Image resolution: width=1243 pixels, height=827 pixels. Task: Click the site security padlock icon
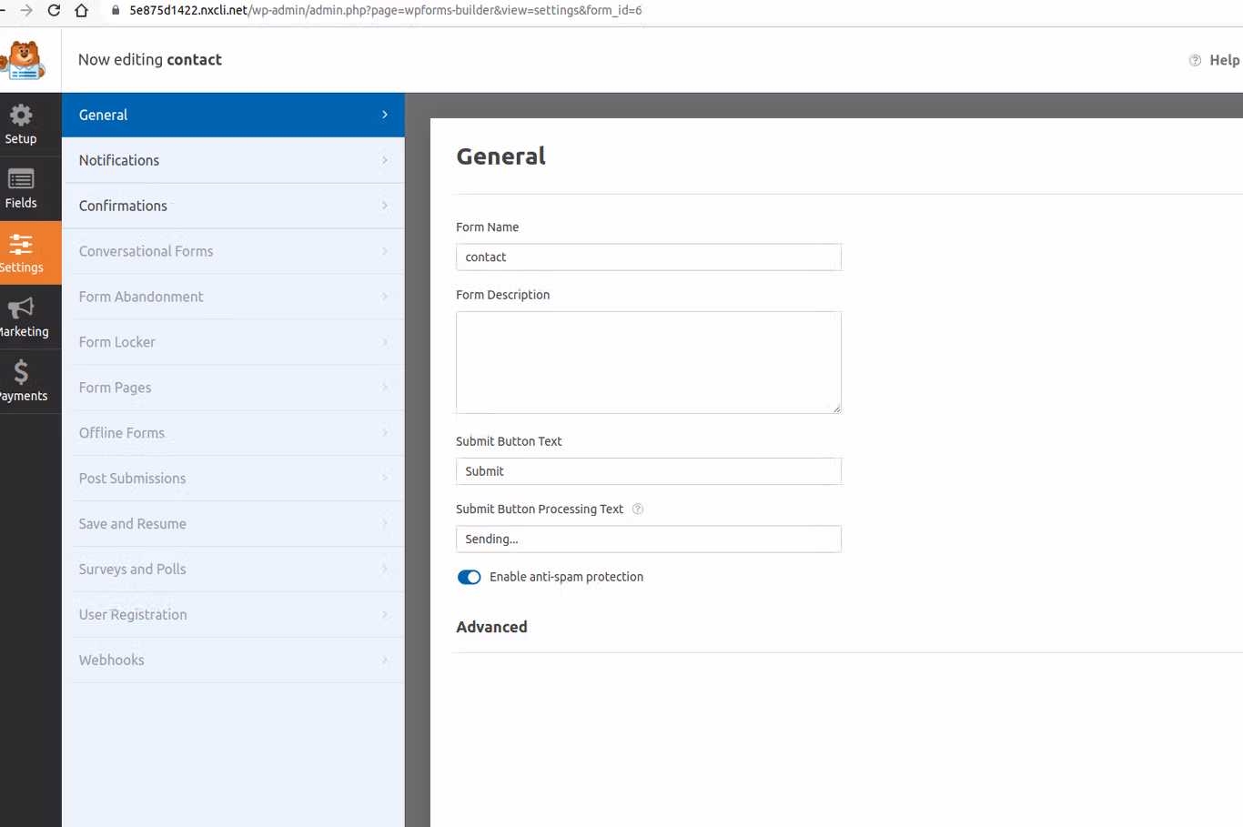pyautogui.click(x=115, y=10)
